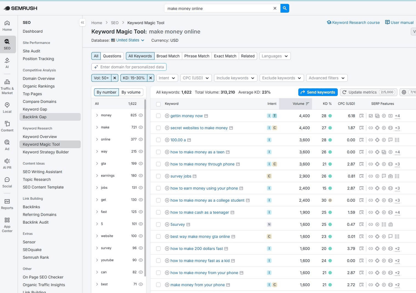The width and height of the screenshot is (416, 293).
Task: Change database from United States
Action: click(128, 40)
